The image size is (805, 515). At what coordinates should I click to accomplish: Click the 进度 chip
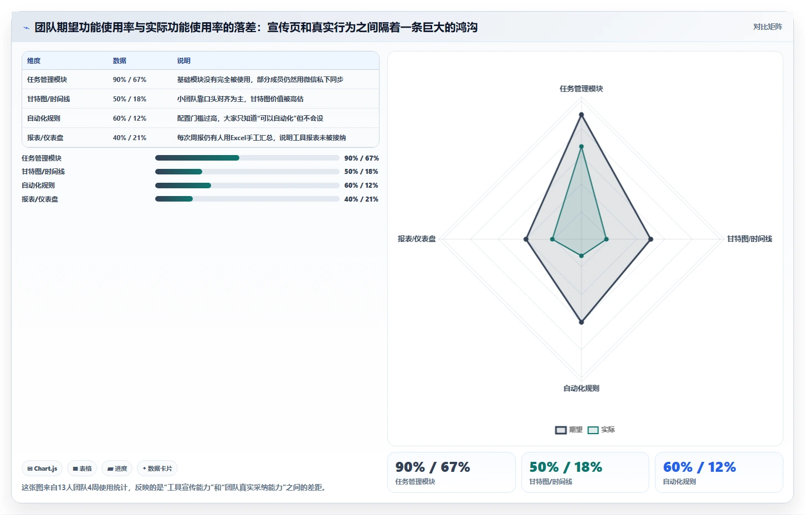pyautogui.click(x=117, y=468)
